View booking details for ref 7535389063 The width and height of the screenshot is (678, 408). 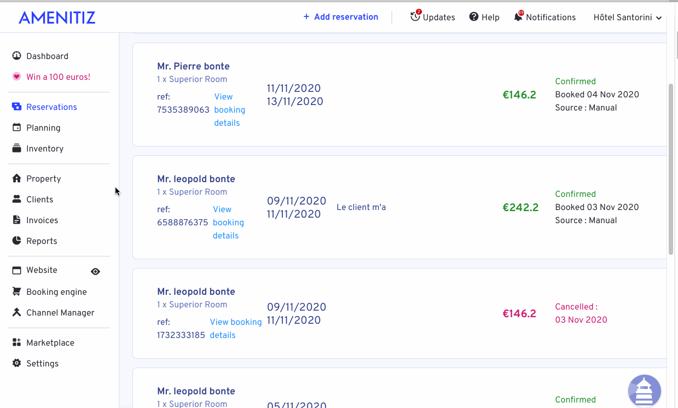click(229, 110)
